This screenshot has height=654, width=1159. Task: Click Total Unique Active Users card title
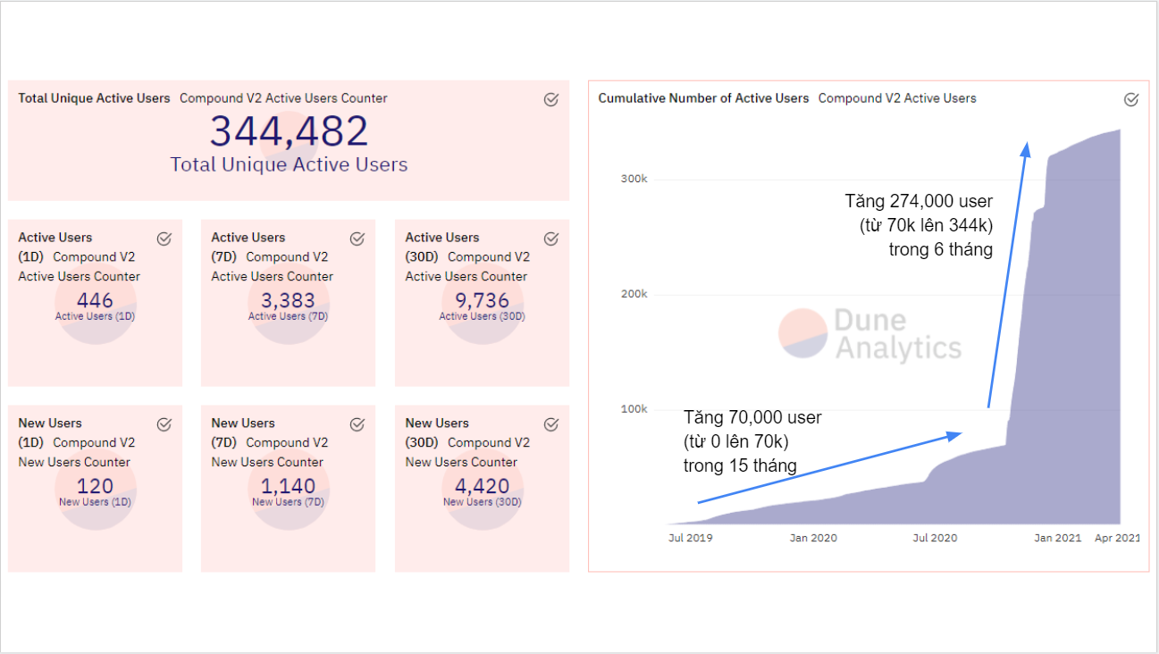pos(94,98)
